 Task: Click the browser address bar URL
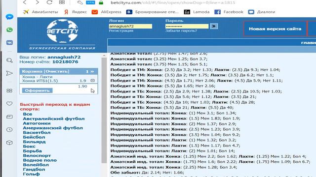(x=173, y=2)
